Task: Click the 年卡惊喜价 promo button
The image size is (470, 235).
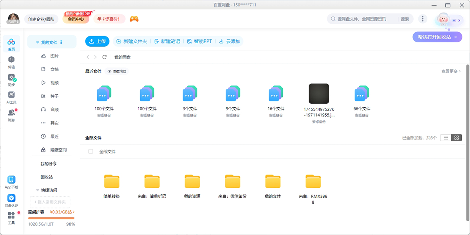Action: (108, 19)
